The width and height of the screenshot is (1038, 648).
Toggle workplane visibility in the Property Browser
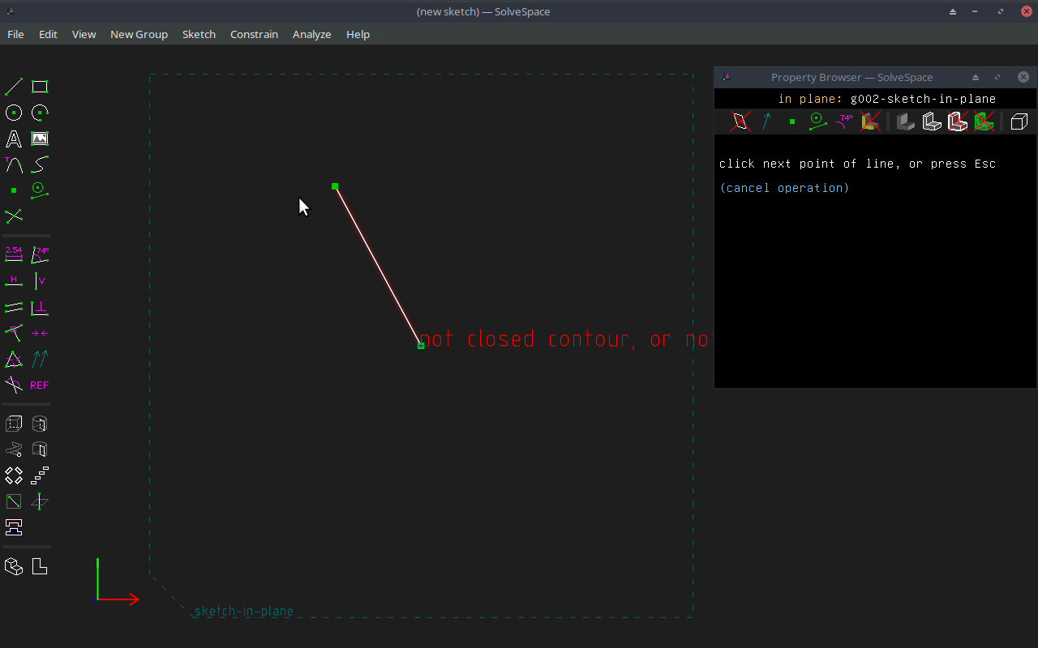point(740,121)
